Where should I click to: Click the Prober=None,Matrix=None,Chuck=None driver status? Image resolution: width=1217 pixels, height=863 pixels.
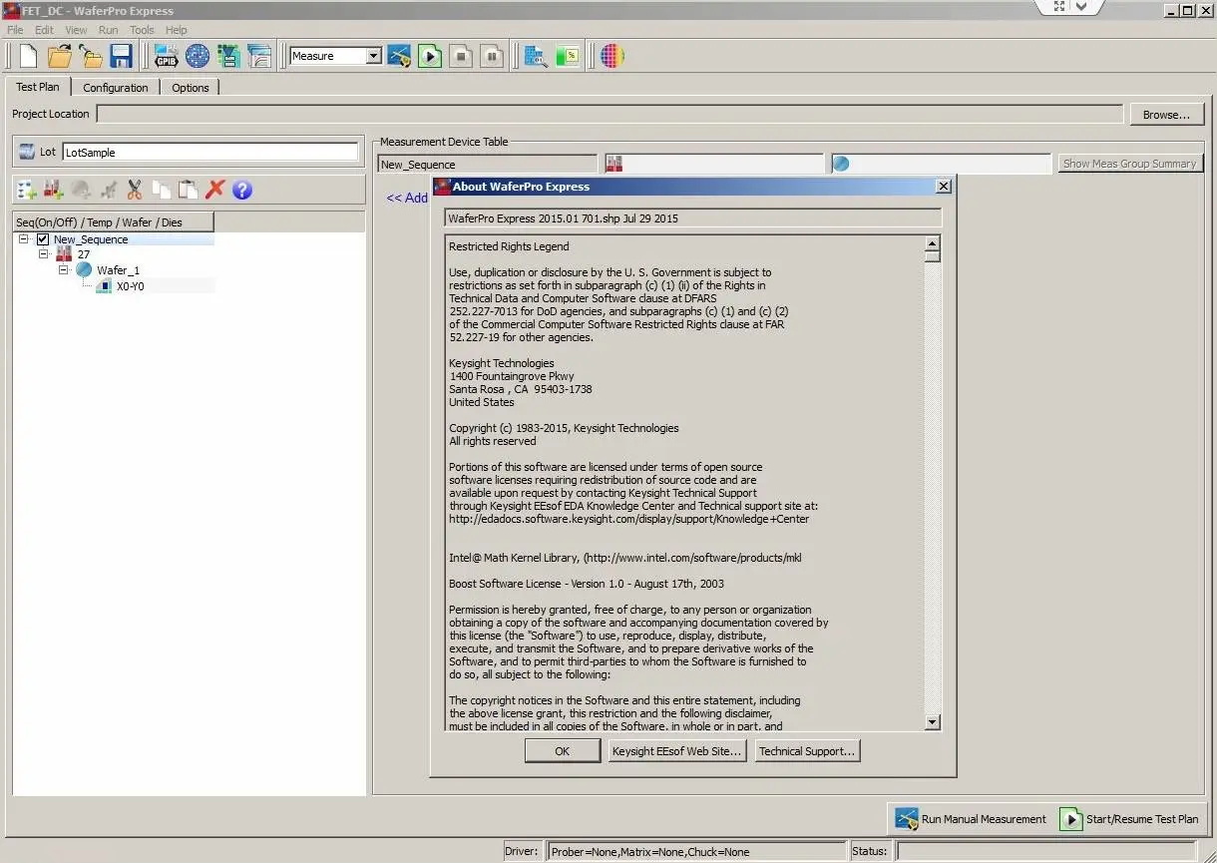tap(697, 852)
